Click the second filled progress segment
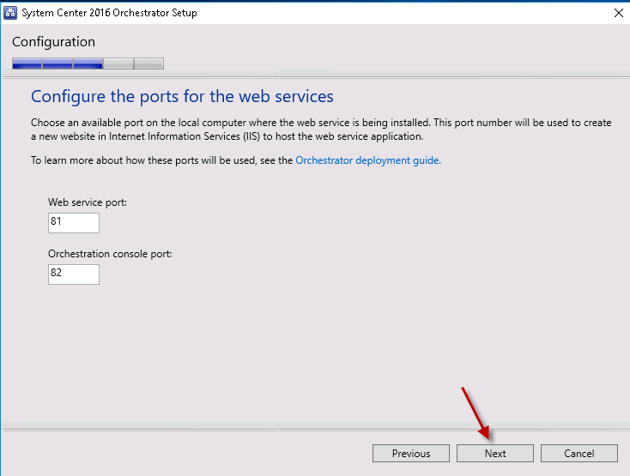The height and width of the screenshot is (476, 630). click(x=58, y=63)
